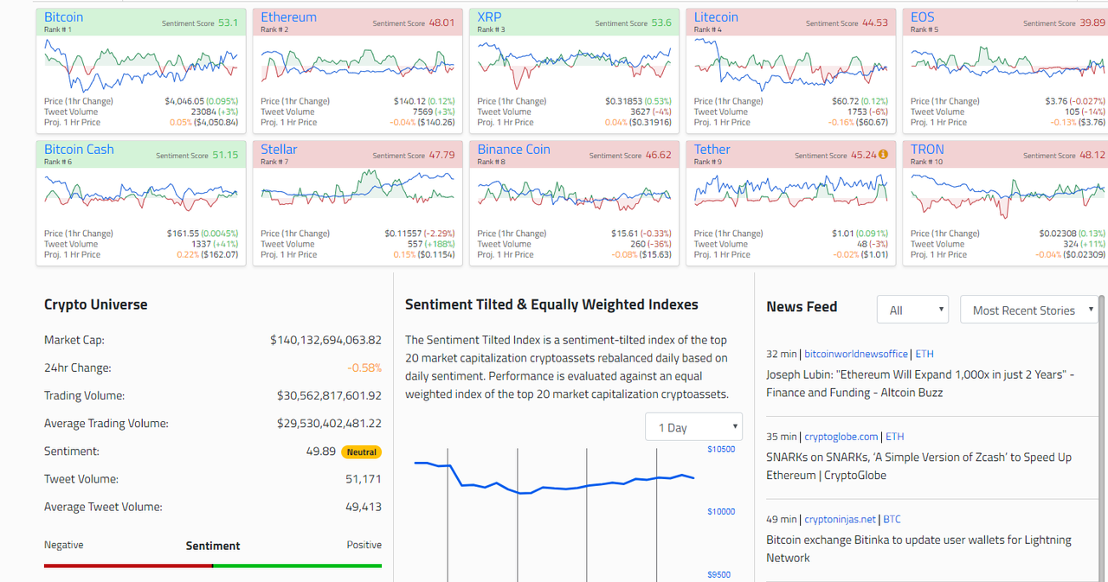Click XRP sentiment score 53.6
This screenshot has height=582, width=1108.
click(x=660, y=22)
